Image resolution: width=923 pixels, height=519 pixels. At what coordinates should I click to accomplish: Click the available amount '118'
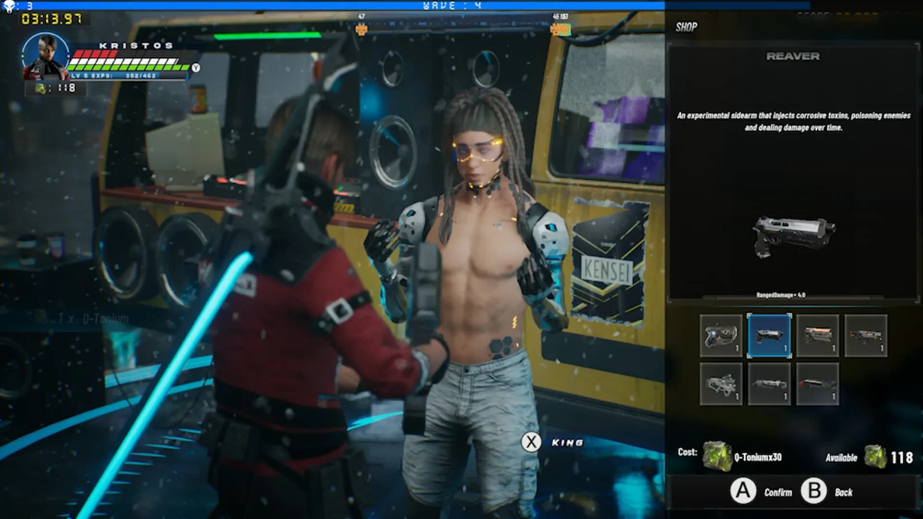coord(901,457)
